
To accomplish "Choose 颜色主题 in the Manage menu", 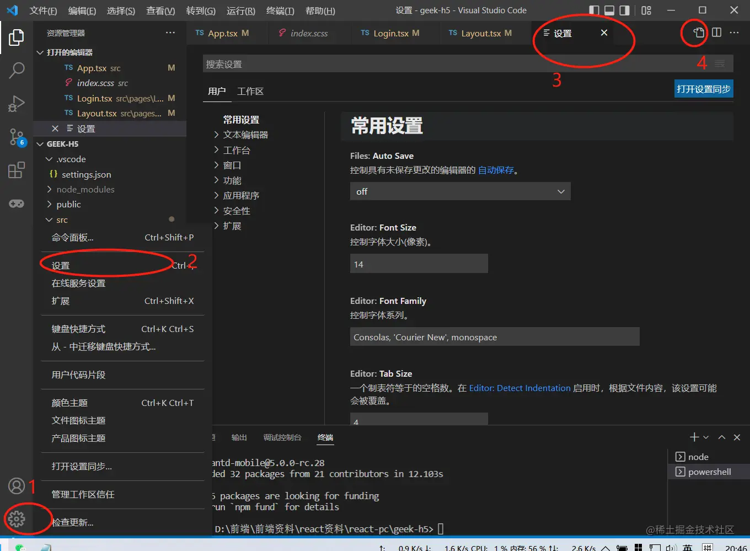I will [122, 403].
